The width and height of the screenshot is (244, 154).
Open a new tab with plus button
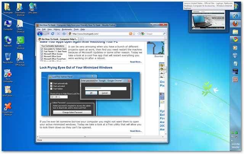(81, 39)
